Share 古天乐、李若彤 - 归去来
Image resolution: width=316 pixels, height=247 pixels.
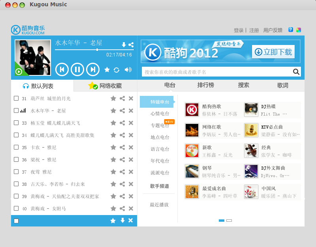(122, 184)
